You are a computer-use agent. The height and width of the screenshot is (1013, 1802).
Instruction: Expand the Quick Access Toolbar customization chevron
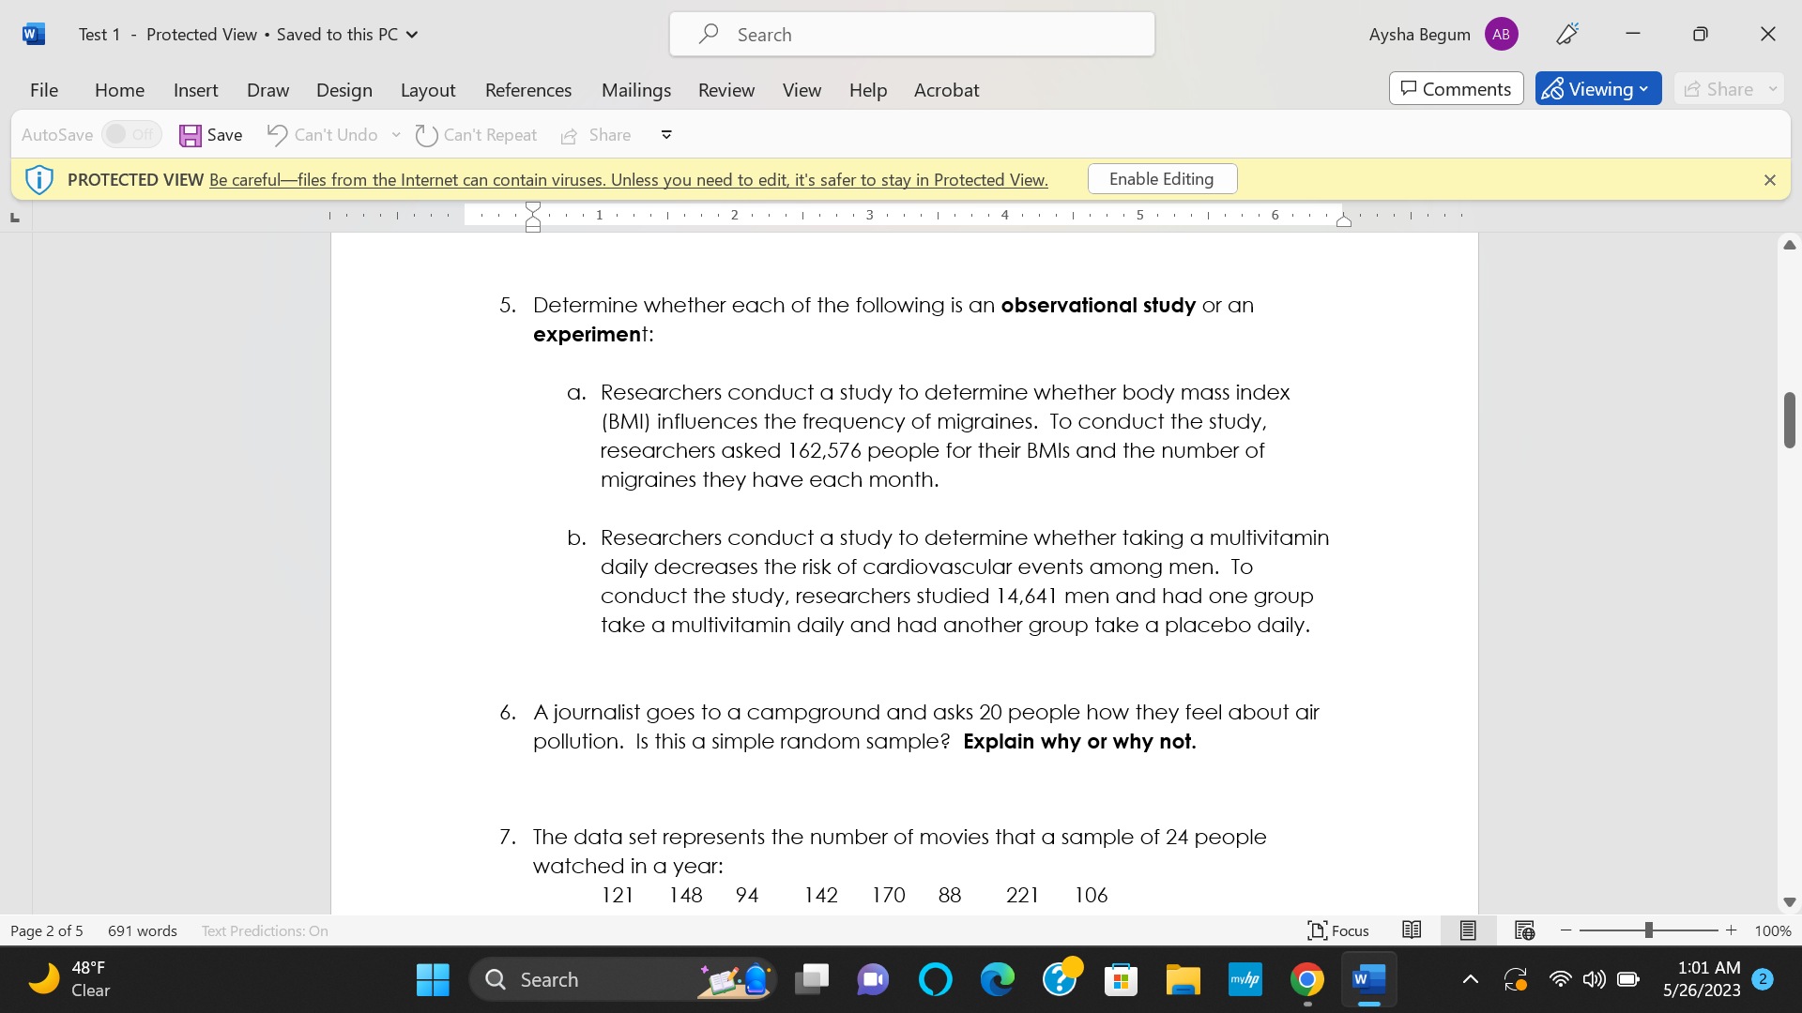click(x=665, y=135)
